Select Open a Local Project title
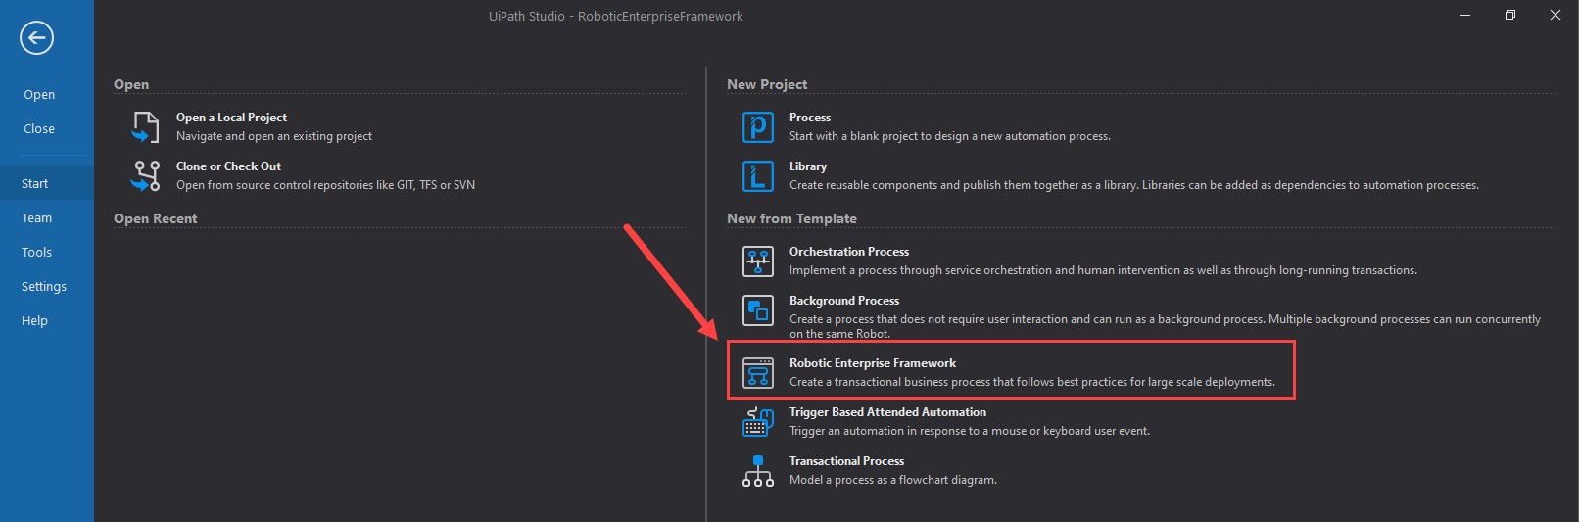 (x=231, y=118)
